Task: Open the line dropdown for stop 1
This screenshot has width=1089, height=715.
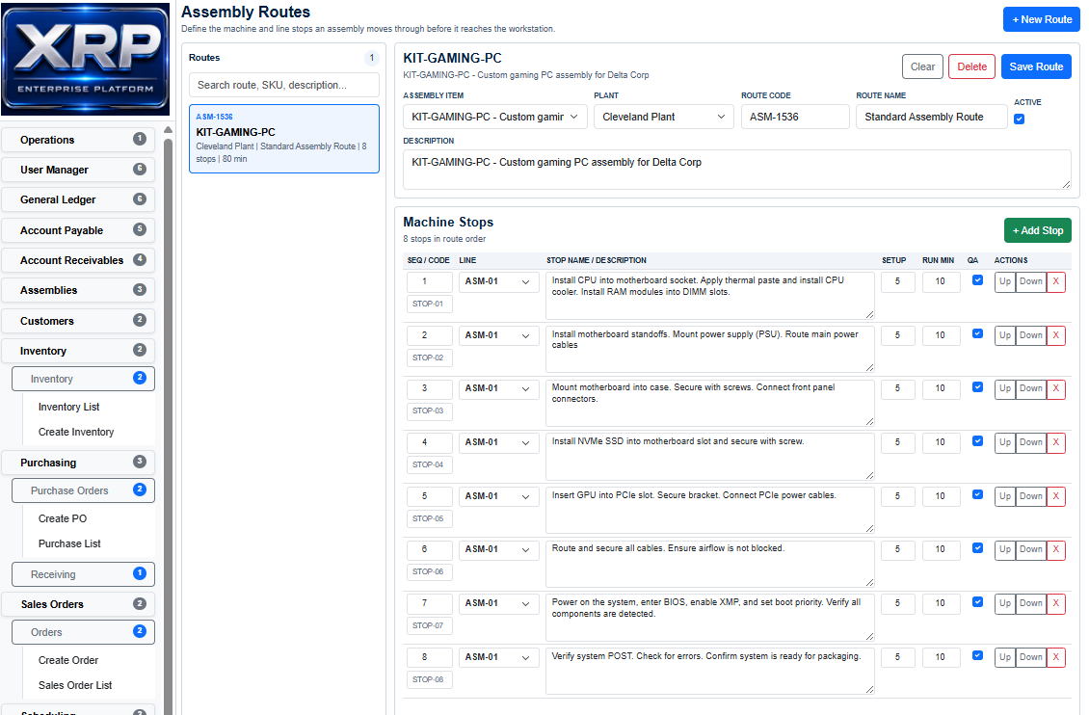Action: (x=498, y=281)
